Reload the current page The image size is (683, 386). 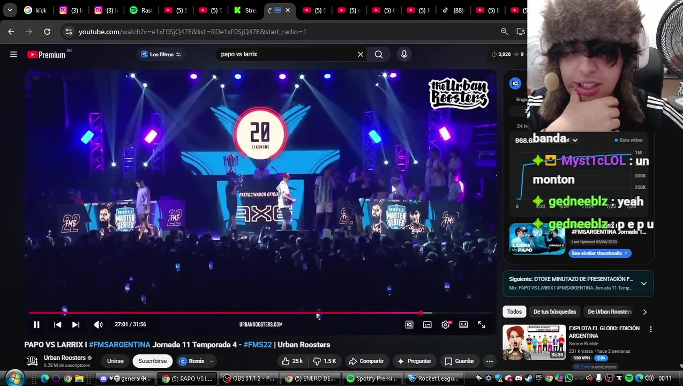pyautogui.click(x=47, y=32)
